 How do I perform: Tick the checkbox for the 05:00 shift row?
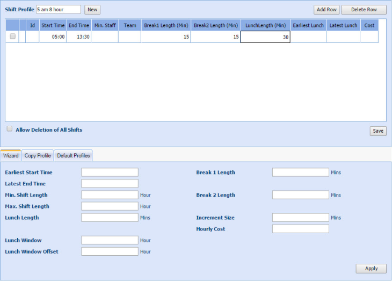pyautogui.click(x=13, y=37)
